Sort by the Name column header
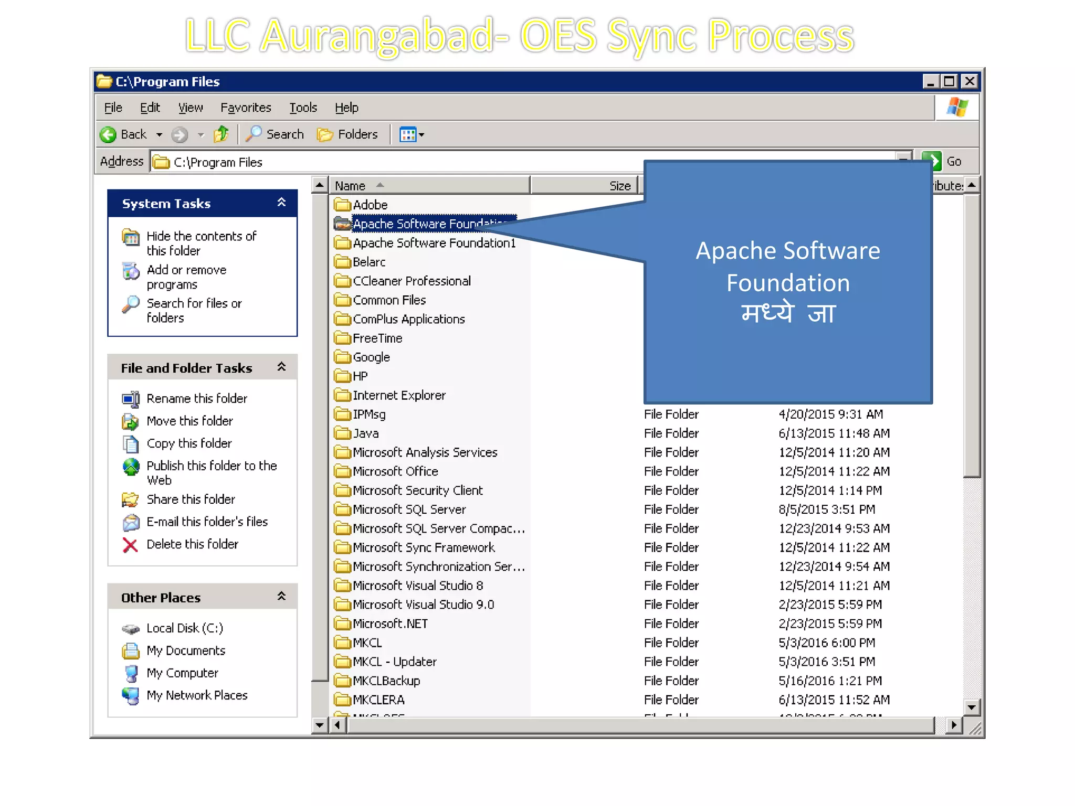The image size is (1075, 806). (429, 186)
